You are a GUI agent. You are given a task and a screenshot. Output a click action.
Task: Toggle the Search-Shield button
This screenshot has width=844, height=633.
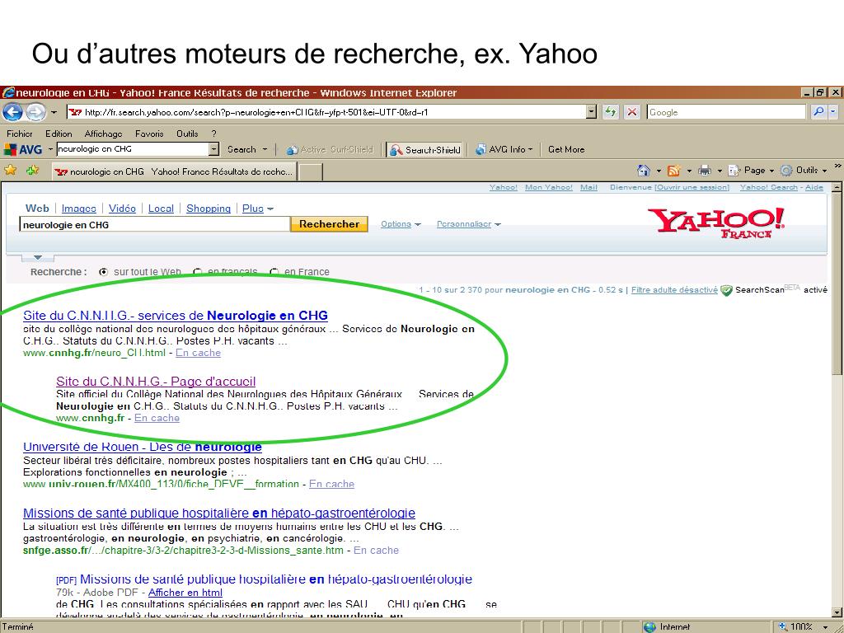(x=424, y=150)
